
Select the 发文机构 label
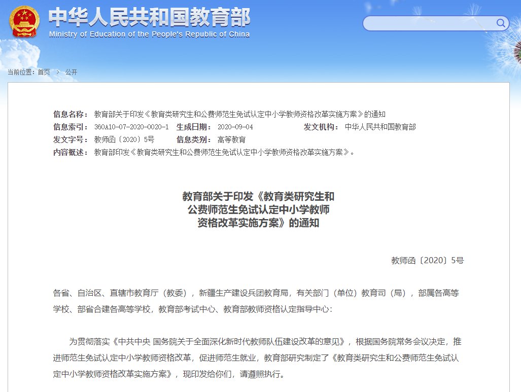pos(321,127)
